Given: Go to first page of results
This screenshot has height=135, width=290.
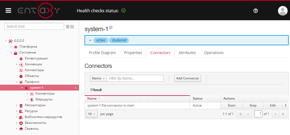Looking at the screenshot, I should pos(240,114).
